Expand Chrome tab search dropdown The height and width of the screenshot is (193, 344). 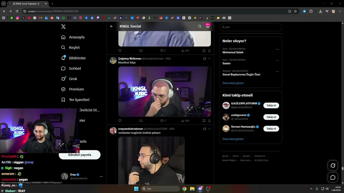[x=3, y=4]
